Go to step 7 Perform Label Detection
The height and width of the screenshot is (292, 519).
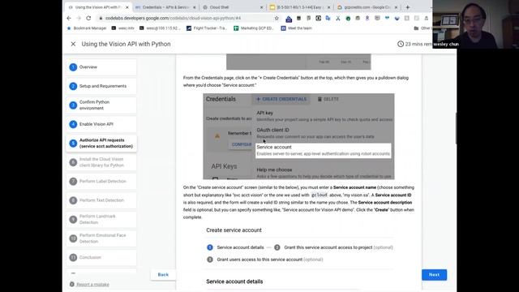tap(101, 182)
